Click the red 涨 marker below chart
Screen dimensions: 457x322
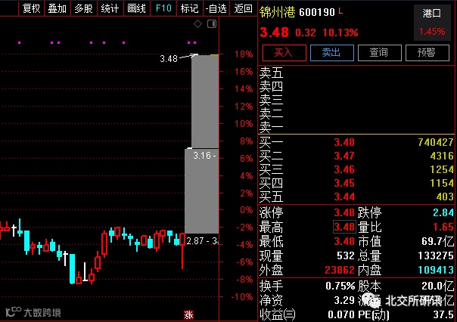coord(188,314)
